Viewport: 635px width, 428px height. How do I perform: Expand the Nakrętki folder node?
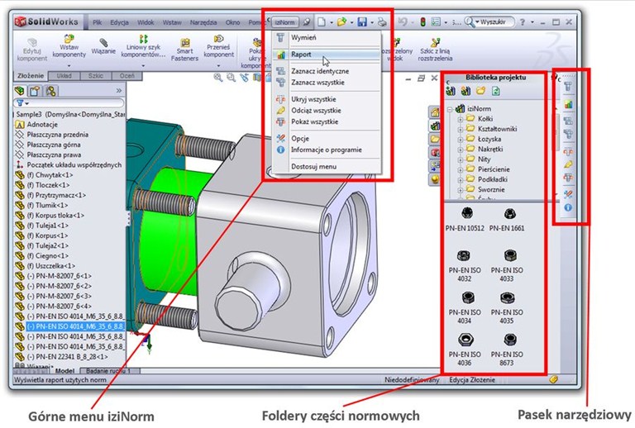click(x=460, y=150)
